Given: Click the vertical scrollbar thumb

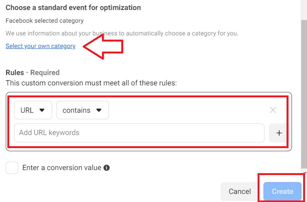Looking at the screenshot, I should click(304, 93).
